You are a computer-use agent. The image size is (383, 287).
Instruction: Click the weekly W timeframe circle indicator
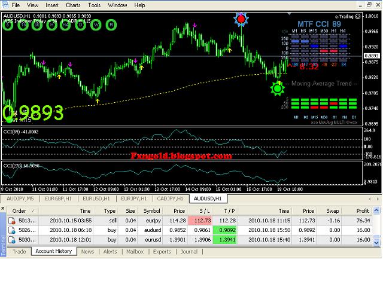tap(96, 25)
